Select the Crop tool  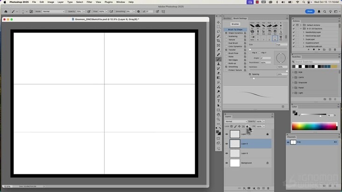point(218,41)
